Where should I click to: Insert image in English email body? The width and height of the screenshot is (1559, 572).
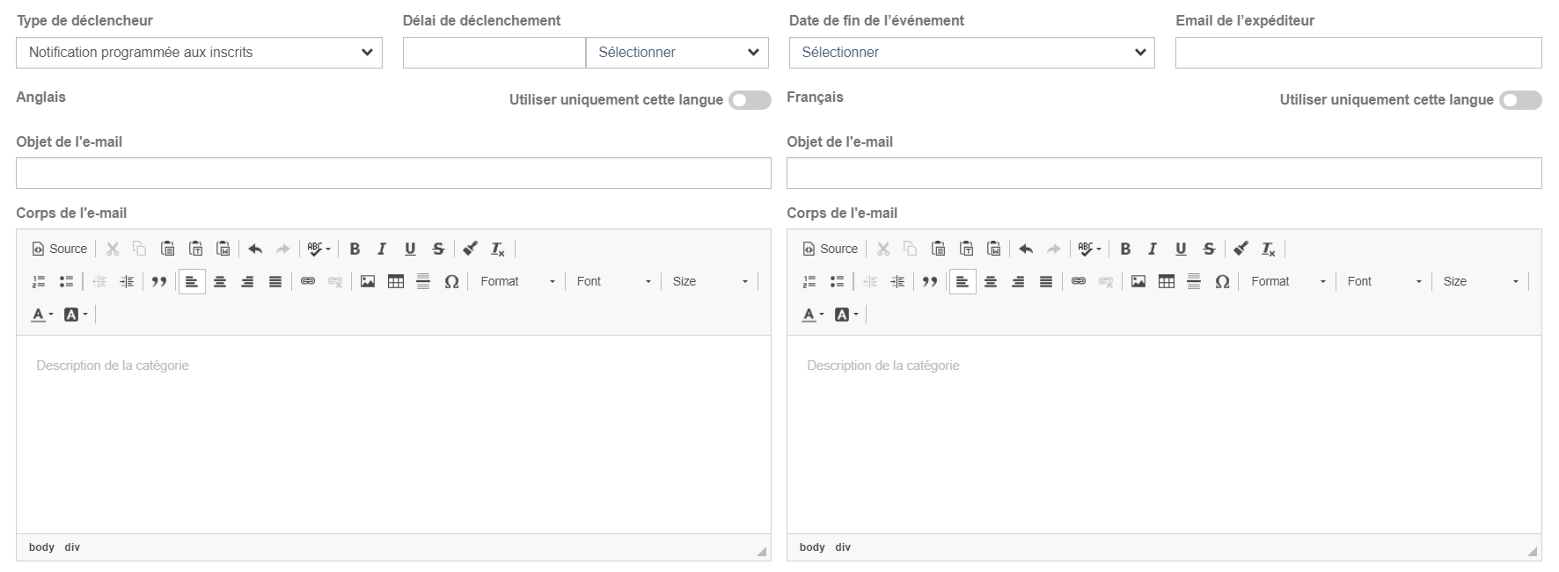[x=368, y=281]
